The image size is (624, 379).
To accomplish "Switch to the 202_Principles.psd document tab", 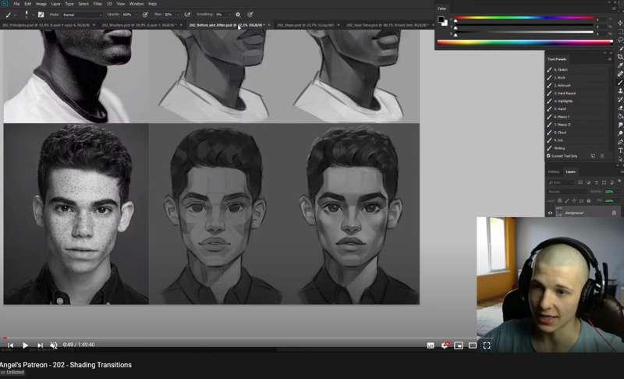I will click(x=46, y=25).
